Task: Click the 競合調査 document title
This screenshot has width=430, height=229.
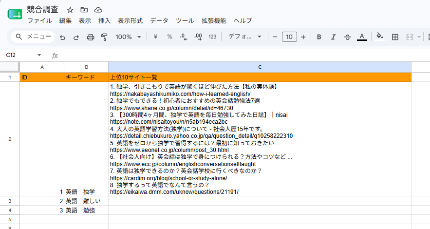Action: pos(42,10)
